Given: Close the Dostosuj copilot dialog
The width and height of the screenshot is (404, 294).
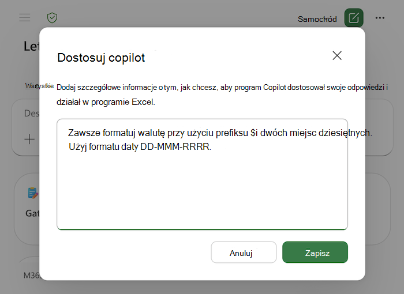Looking at the screenshot, I should coord(336,55).
